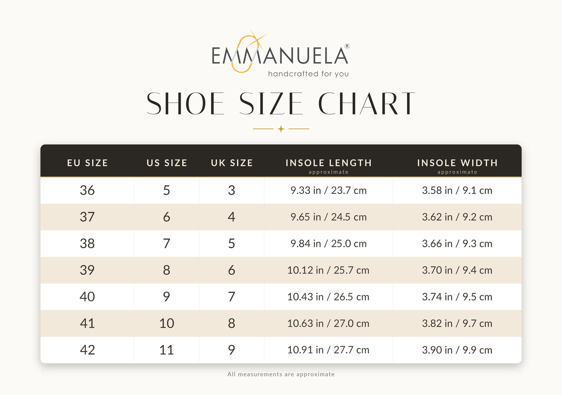Screen dimensions: 562x395
Task: Select EU size 42 cell
Action: point(87,350)
